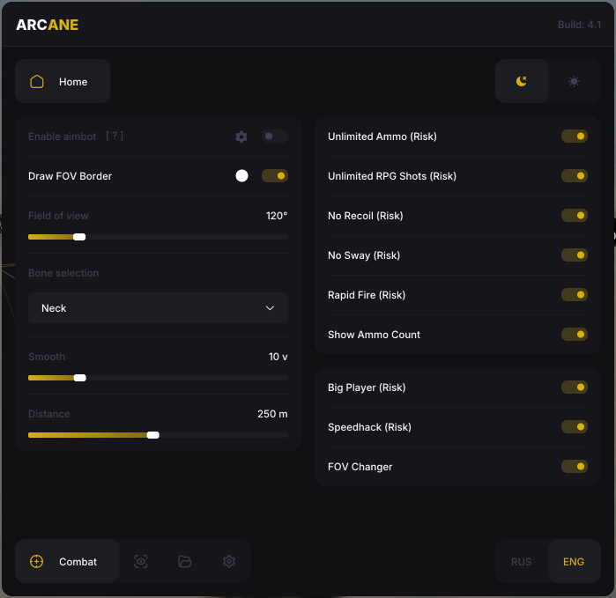
Task: Toggle the Draw FOV Border switch
Action: (x=274, y=176)
